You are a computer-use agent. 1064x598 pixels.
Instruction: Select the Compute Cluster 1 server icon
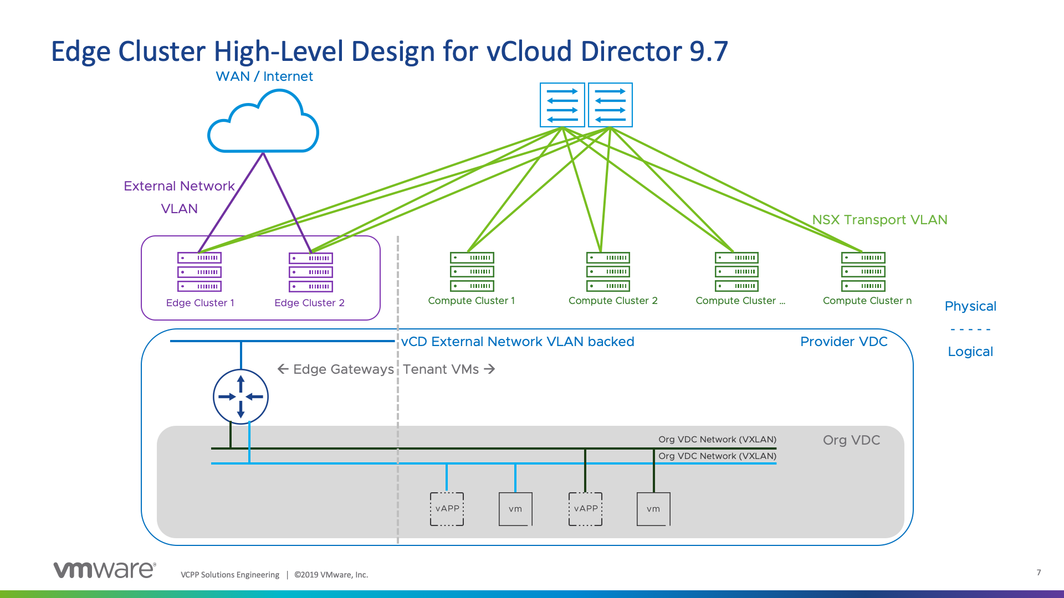point(472,272)
